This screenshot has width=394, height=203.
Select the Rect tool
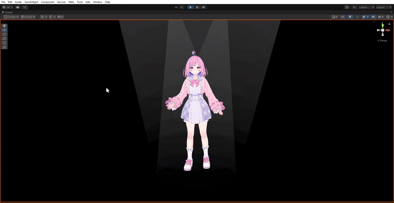point(4,43)
